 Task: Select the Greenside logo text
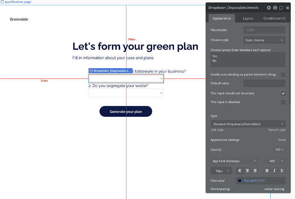19,19
